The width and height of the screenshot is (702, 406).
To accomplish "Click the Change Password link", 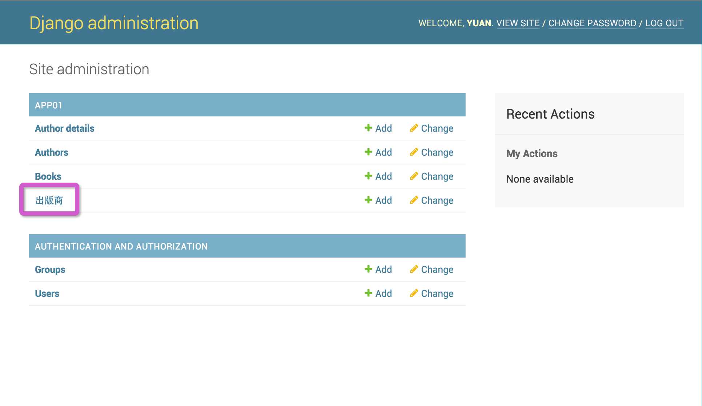I will pyautogui.click(x=592, y=23).
